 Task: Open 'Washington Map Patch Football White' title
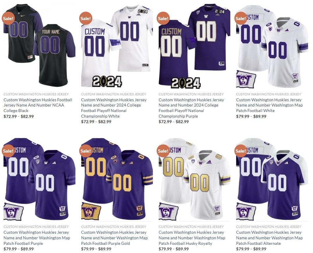click(x=269, y=105)
